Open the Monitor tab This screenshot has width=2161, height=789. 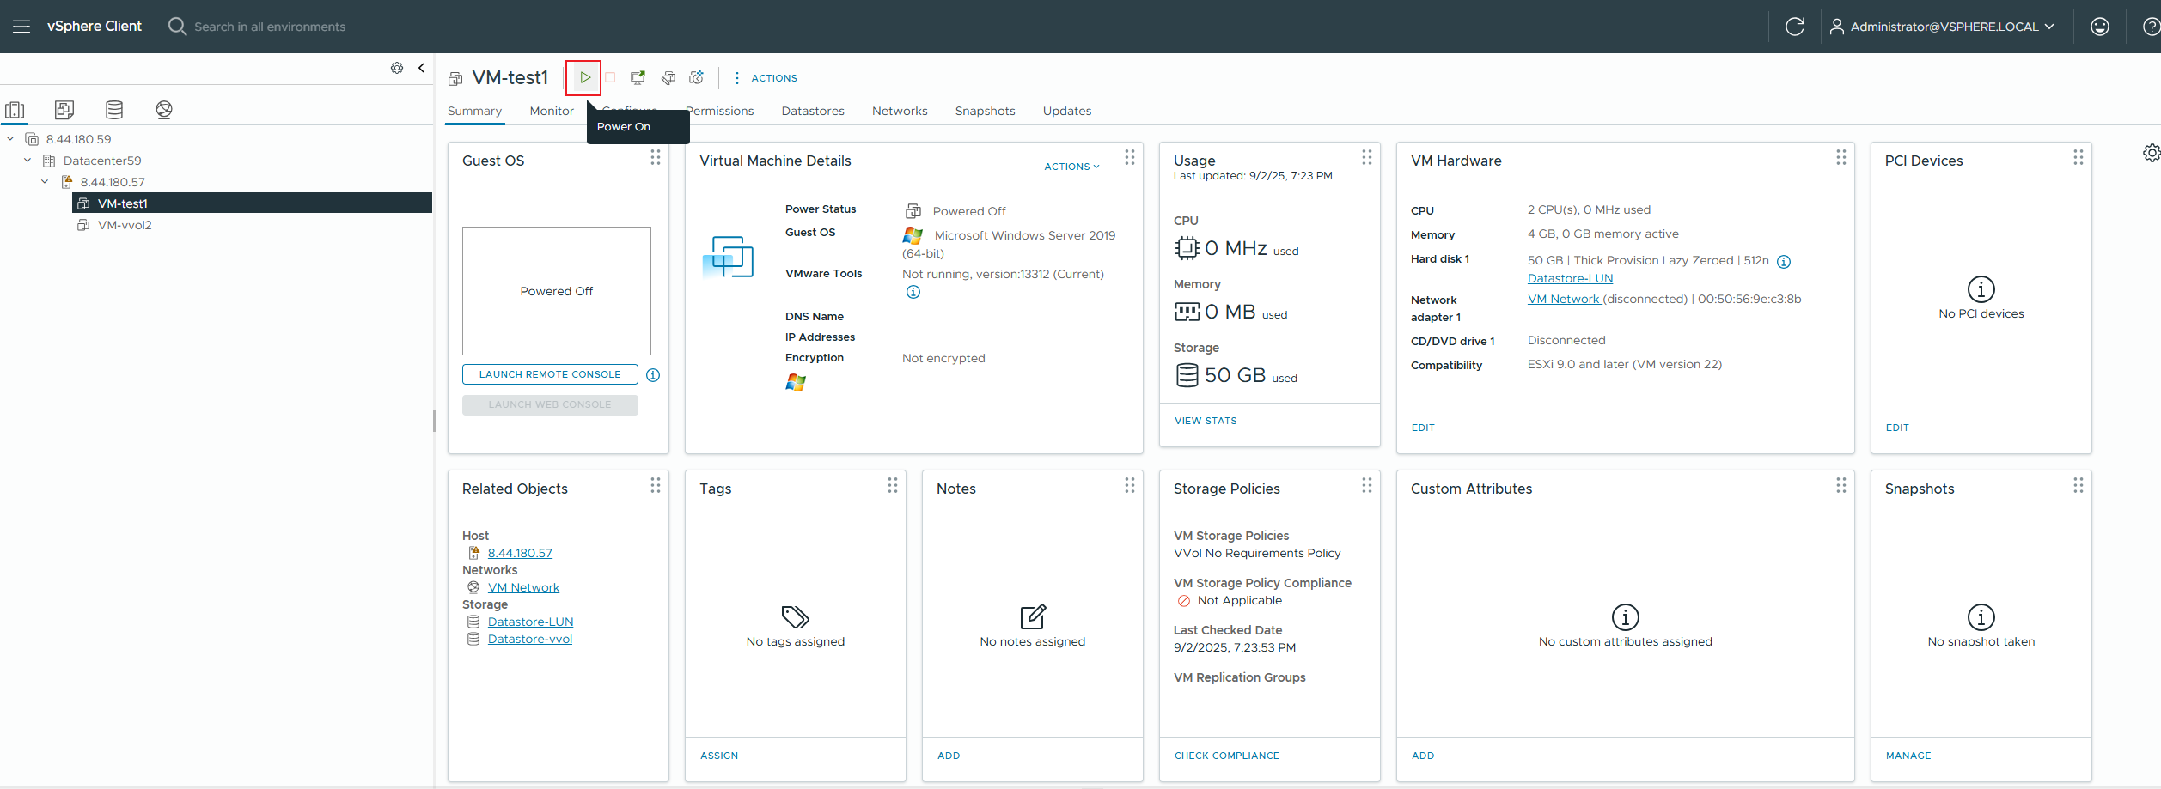pyautogui.click(x=552, y=111)
